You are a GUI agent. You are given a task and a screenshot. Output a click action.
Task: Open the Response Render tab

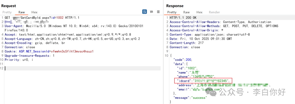coord(214,12)
